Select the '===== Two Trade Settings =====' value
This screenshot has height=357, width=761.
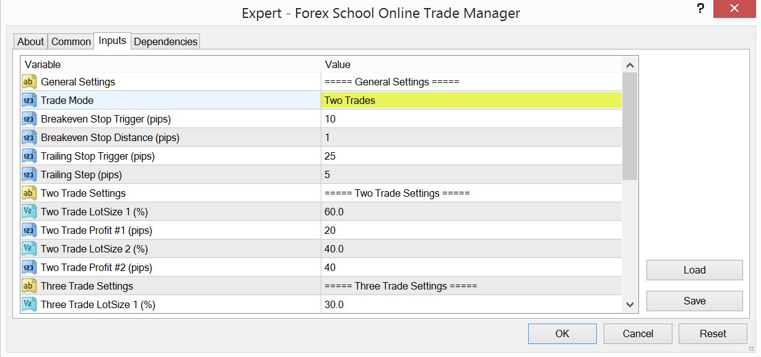coord(397,193)
